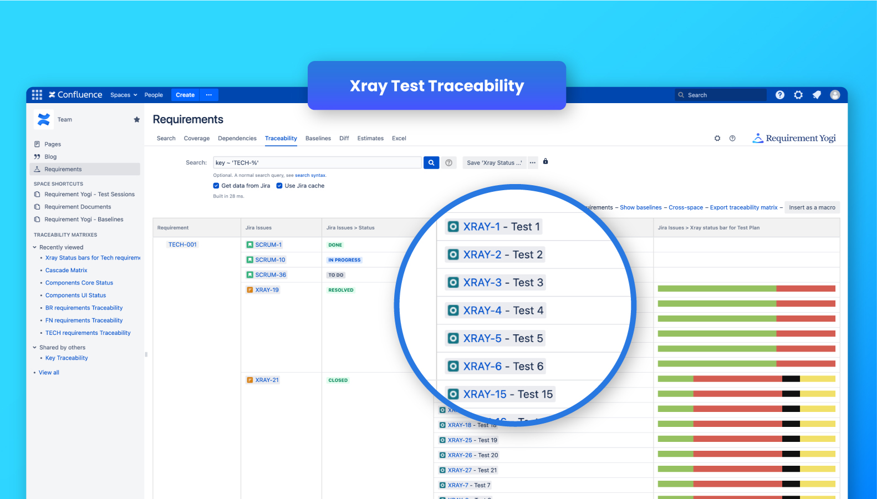
Task: Open the app switcher grid
Action: tap(37, 95)
